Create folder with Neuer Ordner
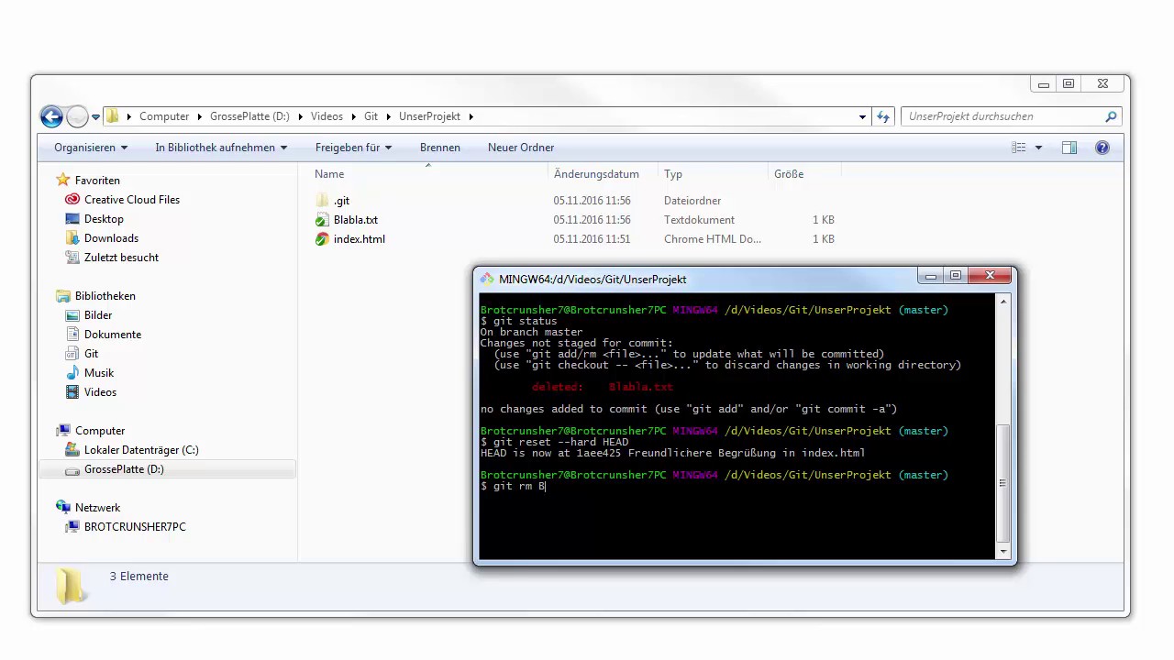1174x660 pixels. (x=521, y=148)
